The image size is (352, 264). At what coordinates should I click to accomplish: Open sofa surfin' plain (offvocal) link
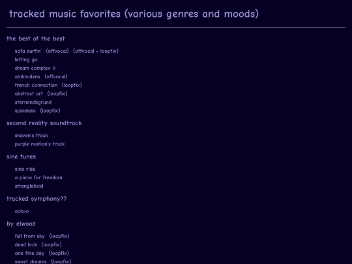point(57,51)
